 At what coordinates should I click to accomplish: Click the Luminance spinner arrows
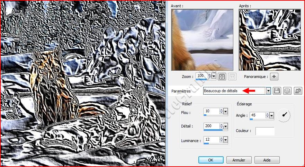point(221,140)
